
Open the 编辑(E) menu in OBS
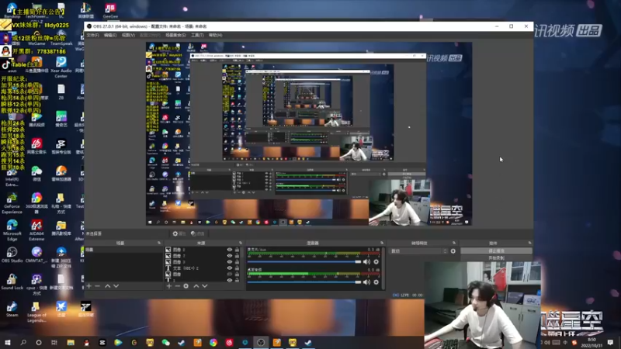pos(110,35)
